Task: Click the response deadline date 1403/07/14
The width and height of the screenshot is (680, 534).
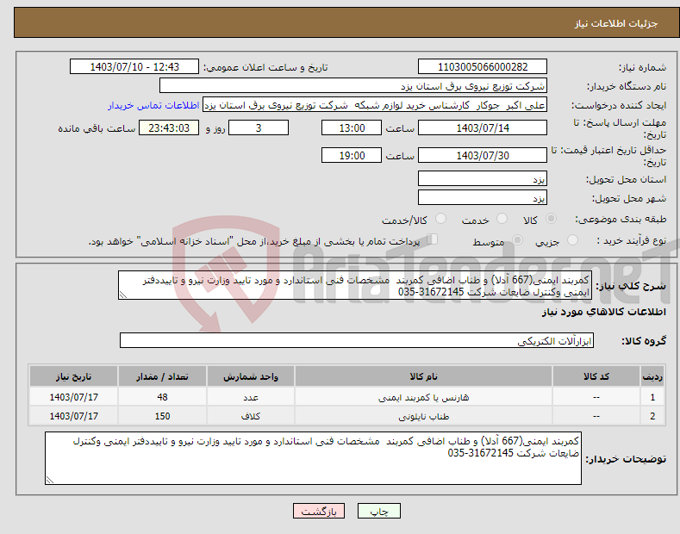Action: click(x=483, y=127)
